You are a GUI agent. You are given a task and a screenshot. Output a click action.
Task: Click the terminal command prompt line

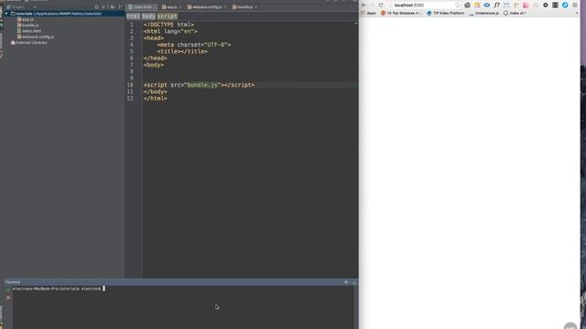[x=59, y=289]
